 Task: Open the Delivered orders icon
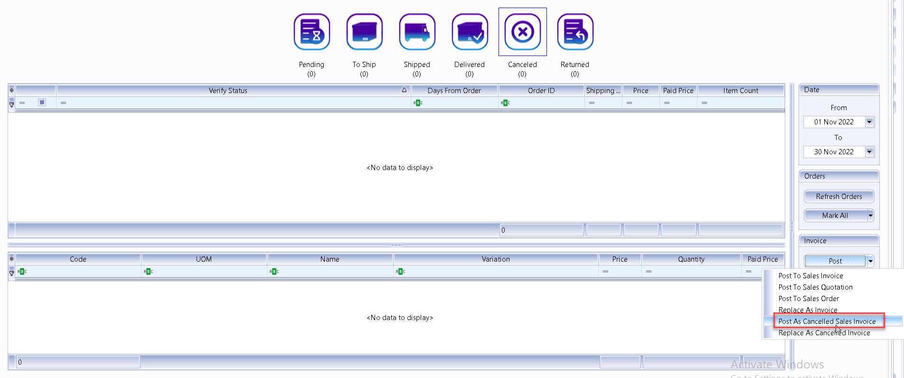470,32
